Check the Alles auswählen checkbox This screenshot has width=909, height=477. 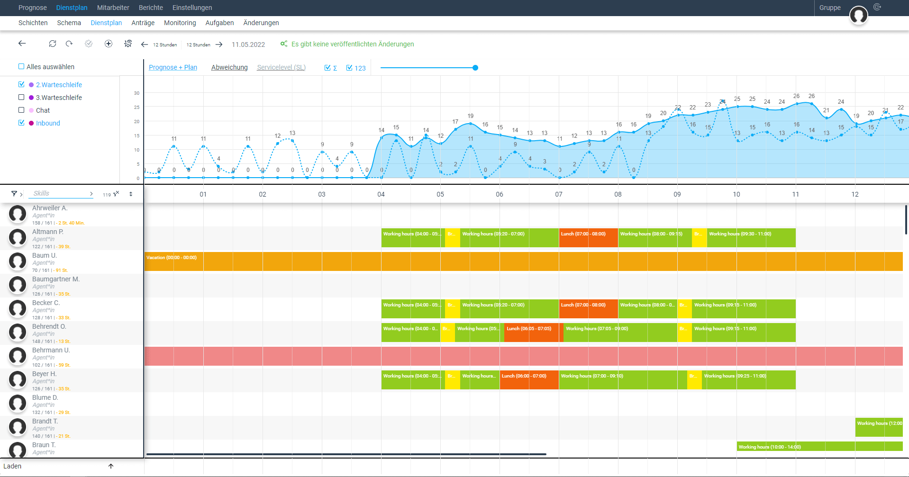pos(21,66)
